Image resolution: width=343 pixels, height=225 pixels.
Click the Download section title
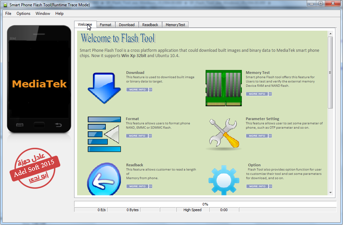(135, 73)
